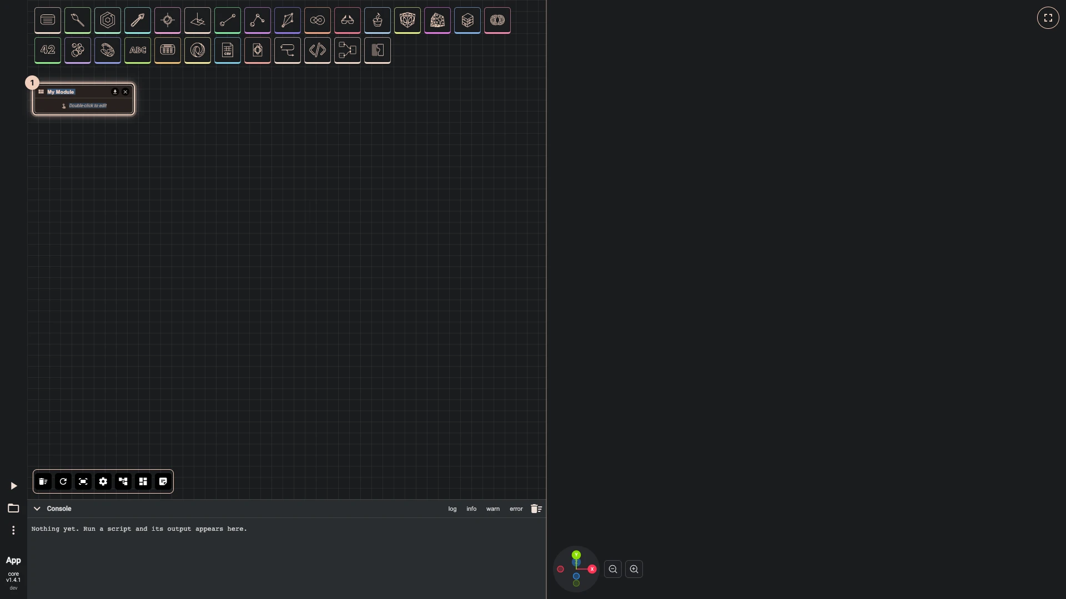The width and height of the screenshot is (1066, 599).
Task: Close the My Module node
Action: click(x=125, y=92)
